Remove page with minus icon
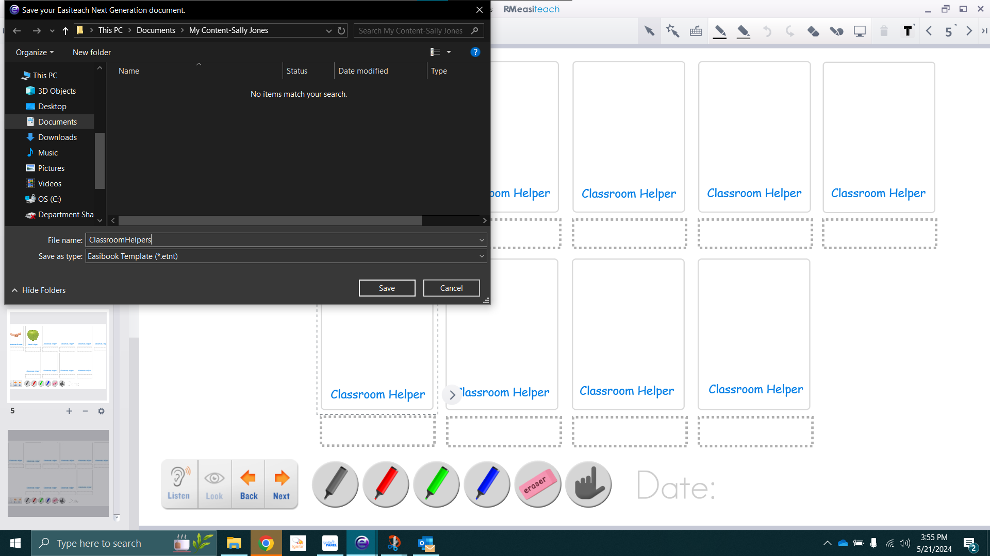The height and width of the screenshot is (556, 990). (x=85, y=411)
